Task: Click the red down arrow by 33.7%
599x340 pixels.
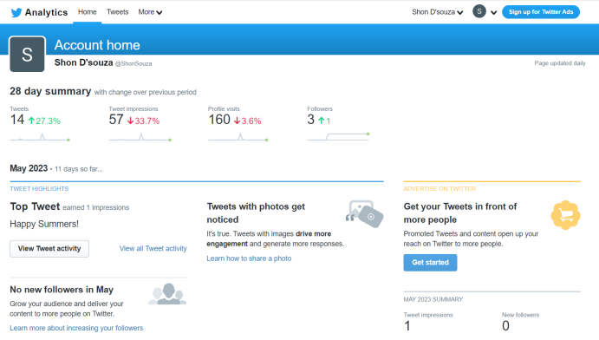Action: pos(130,121)
